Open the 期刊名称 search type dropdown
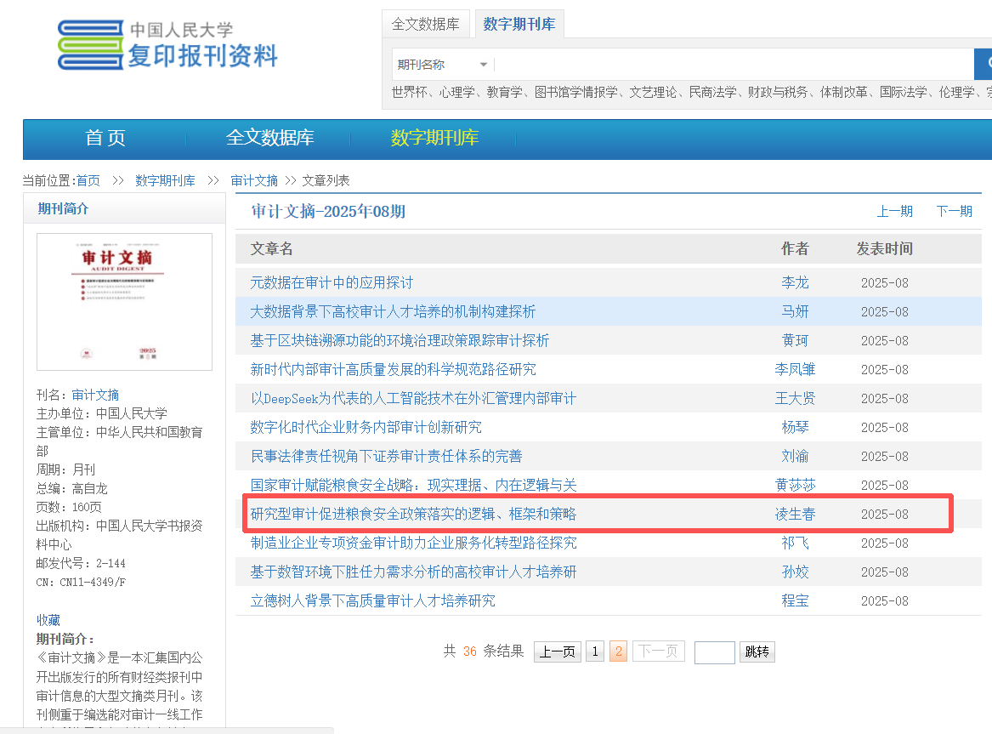The image size is (992, 734). 442,65
